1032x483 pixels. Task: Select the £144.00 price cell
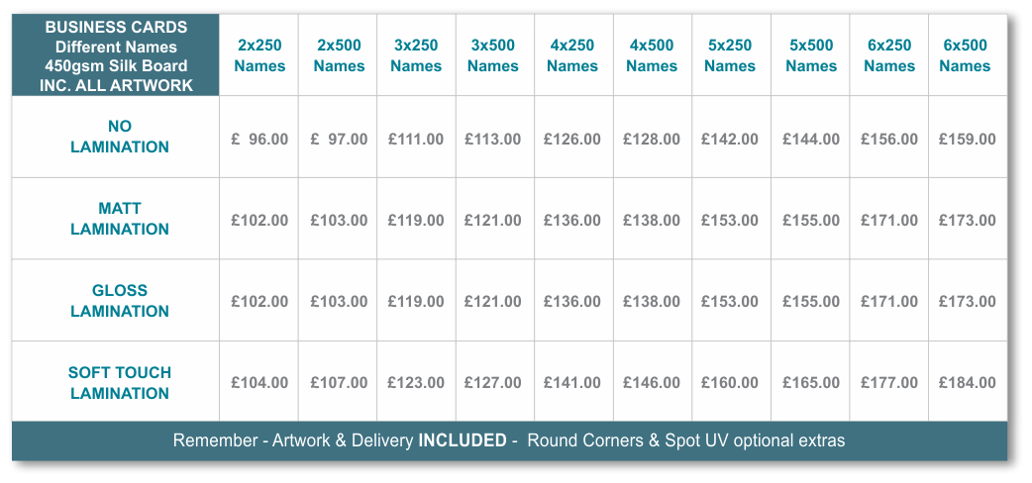[811, 140]
